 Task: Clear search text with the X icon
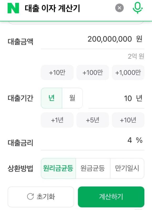119,8
